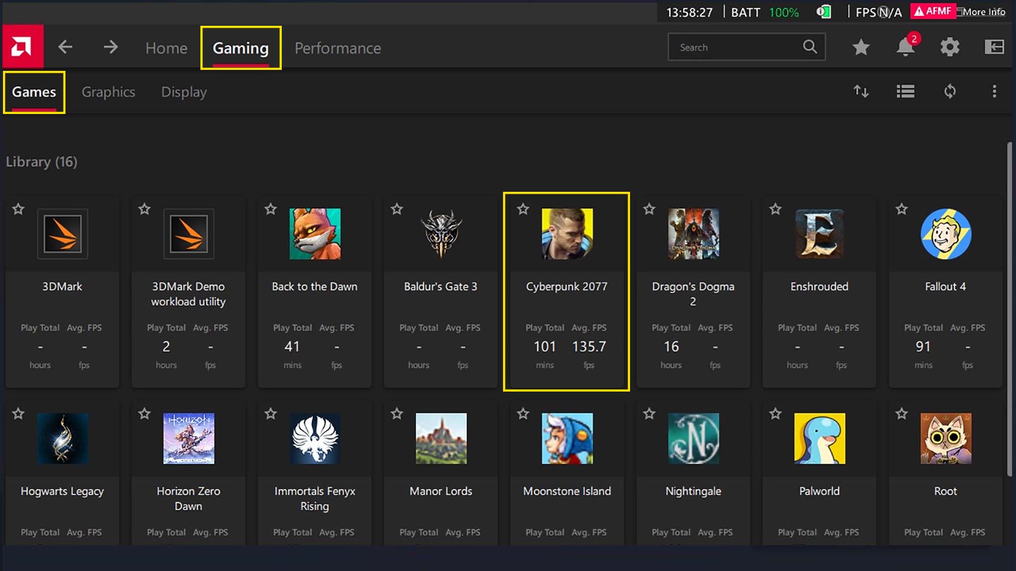
Task: Click the refresh/sync icon
Action: pos(951,91)
